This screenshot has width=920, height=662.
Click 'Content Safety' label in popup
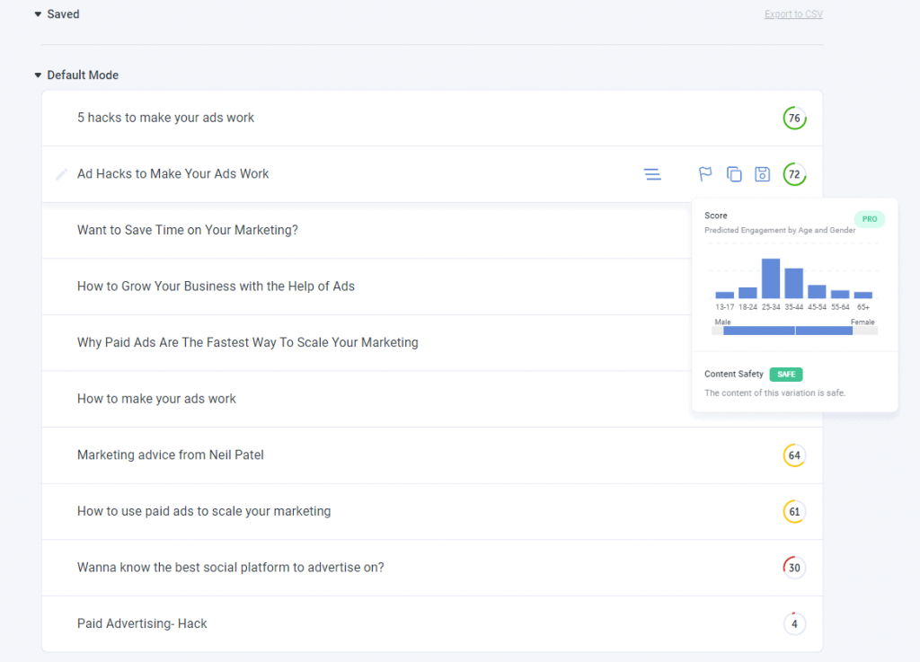coord(734,374)
